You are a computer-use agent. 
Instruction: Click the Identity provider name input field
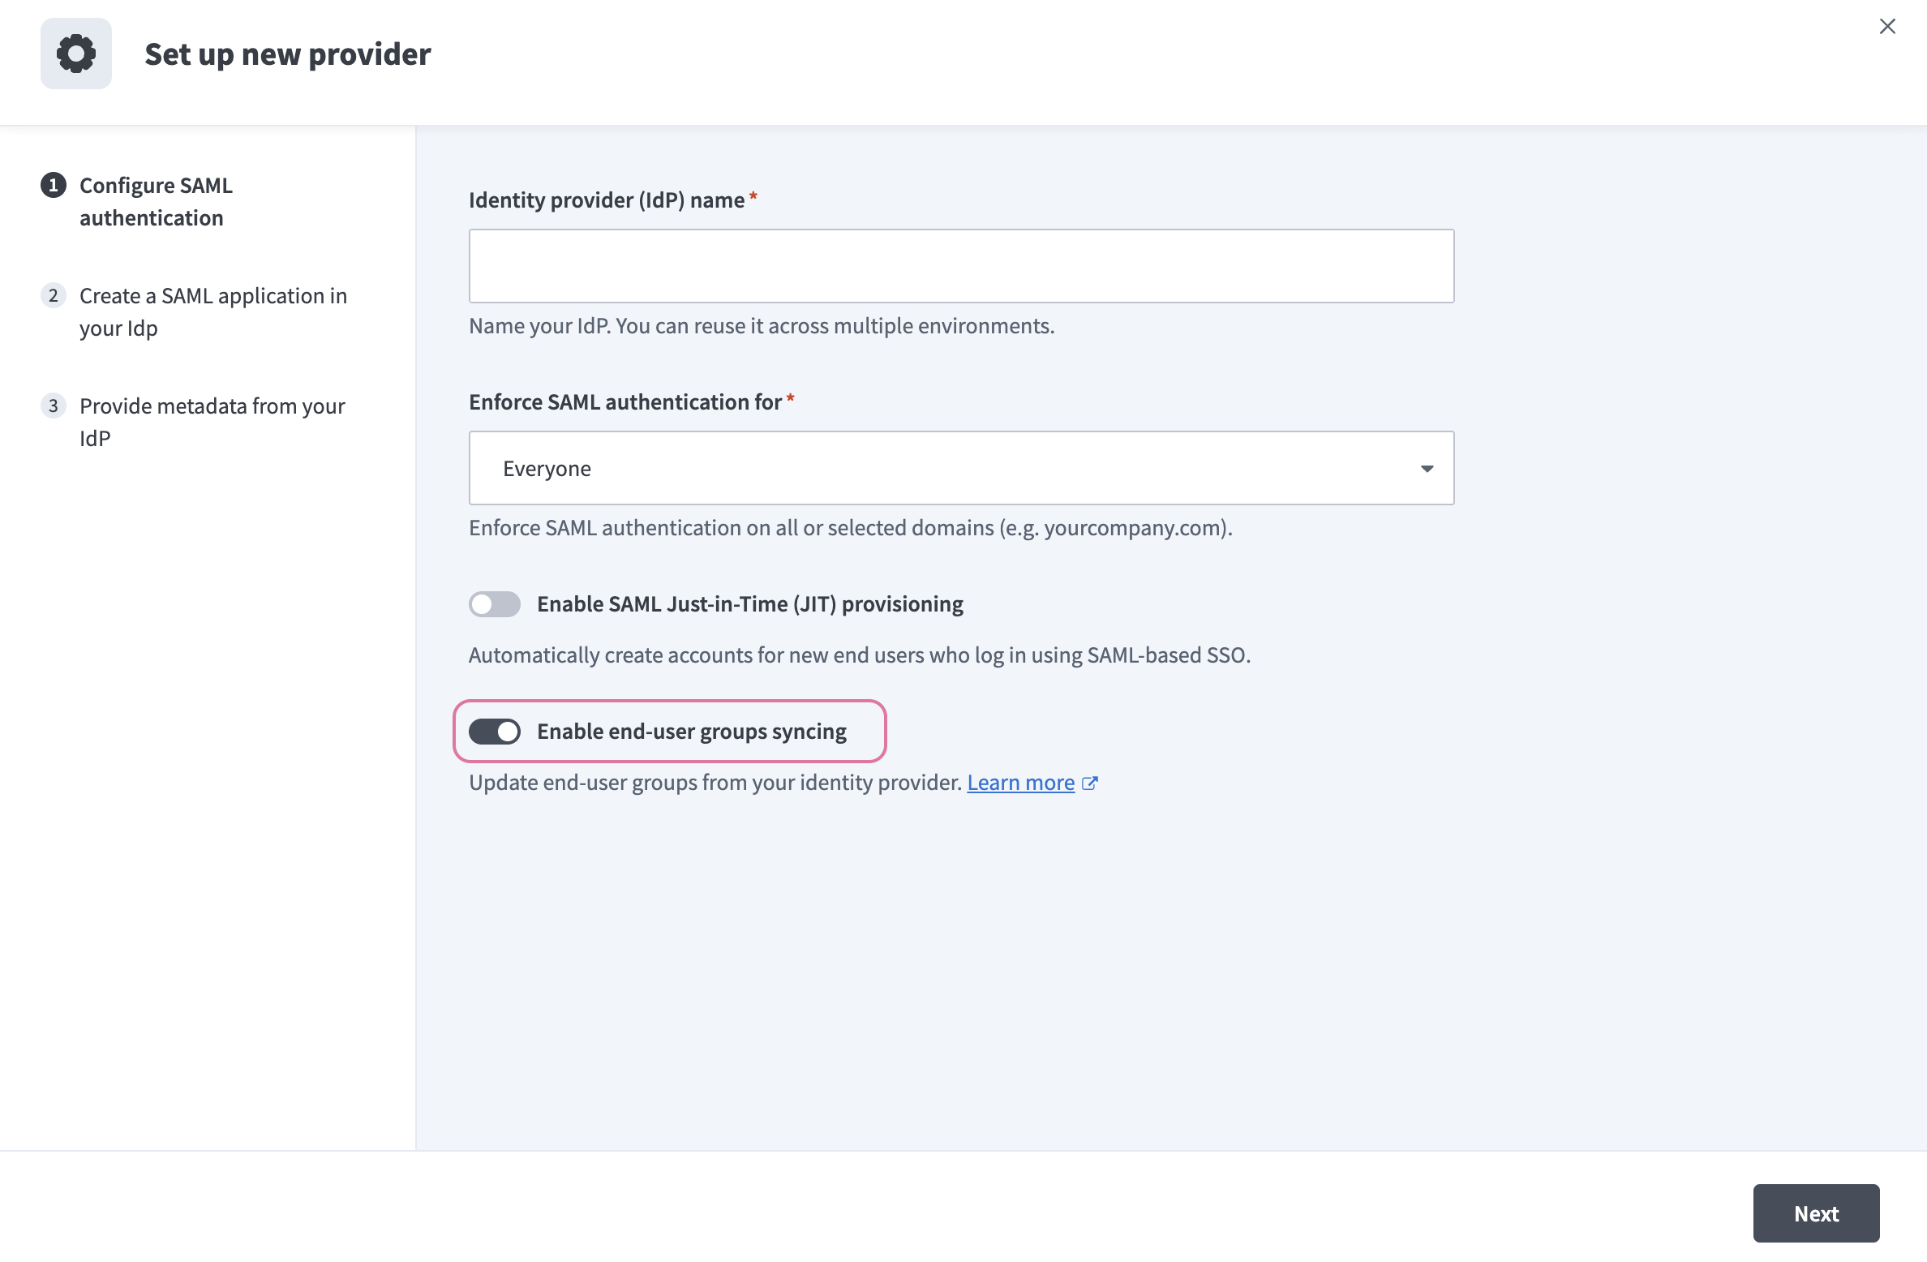[961, 265]
